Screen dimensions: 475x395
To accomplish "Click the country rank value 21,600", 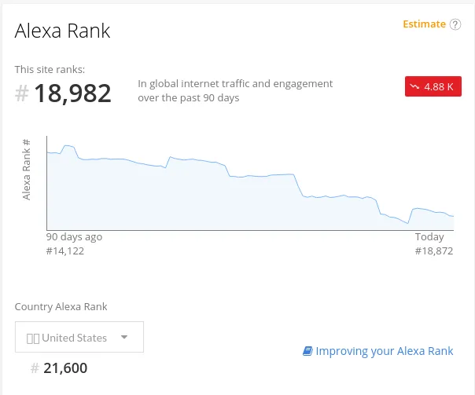I will tap(65, 368).
